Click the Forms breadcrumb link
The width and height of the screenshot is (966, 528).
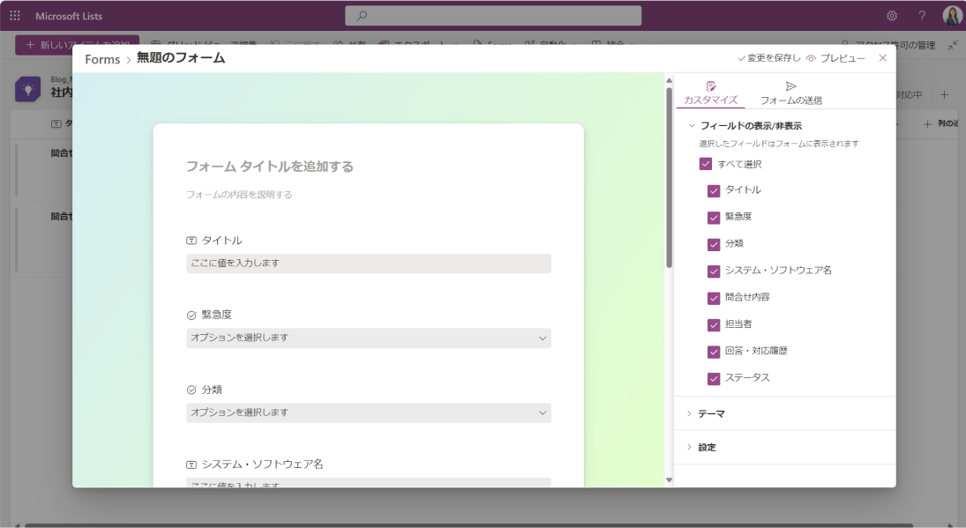[x=102, y=59]
